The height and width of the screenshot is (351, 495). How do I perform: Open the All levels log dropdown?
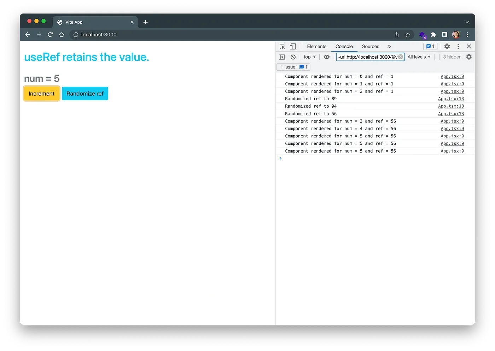tap(419, 57)
